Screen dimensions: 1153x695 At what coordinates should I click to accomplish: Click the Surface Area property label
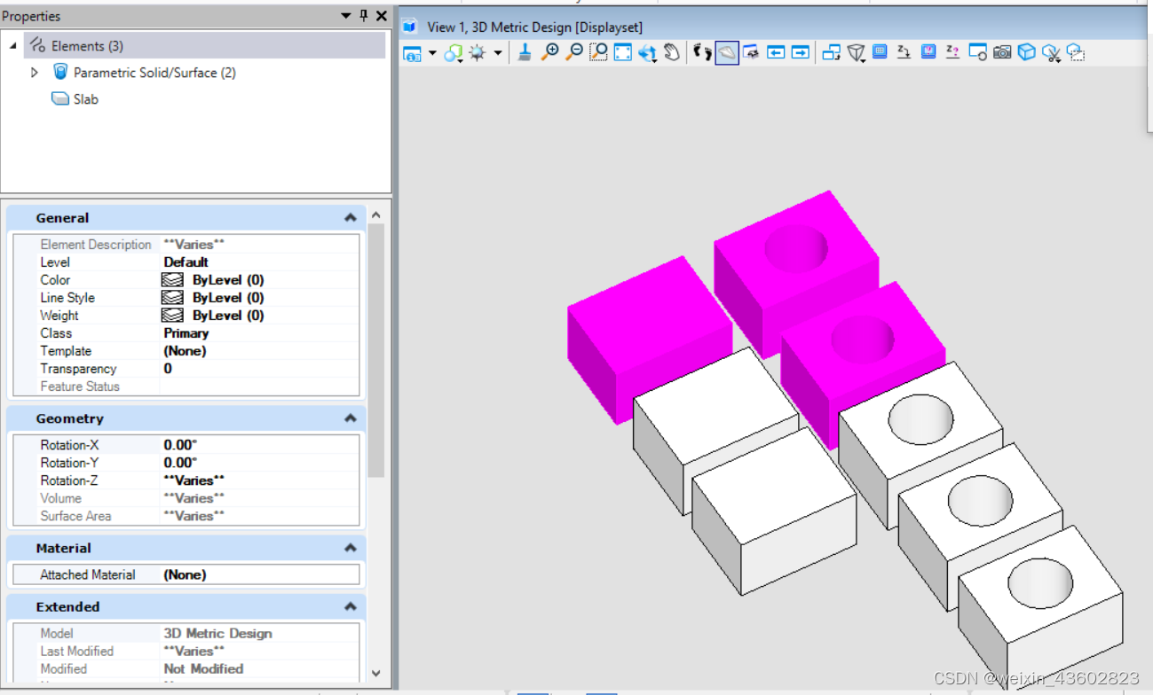(x=75, y=516)
